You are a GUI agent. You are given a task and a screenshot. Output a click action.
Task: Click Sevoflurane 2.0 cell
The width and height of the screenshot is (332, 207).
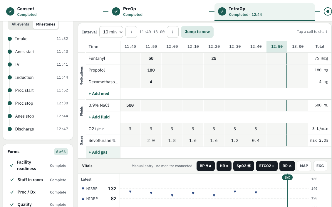click(151, 140)
